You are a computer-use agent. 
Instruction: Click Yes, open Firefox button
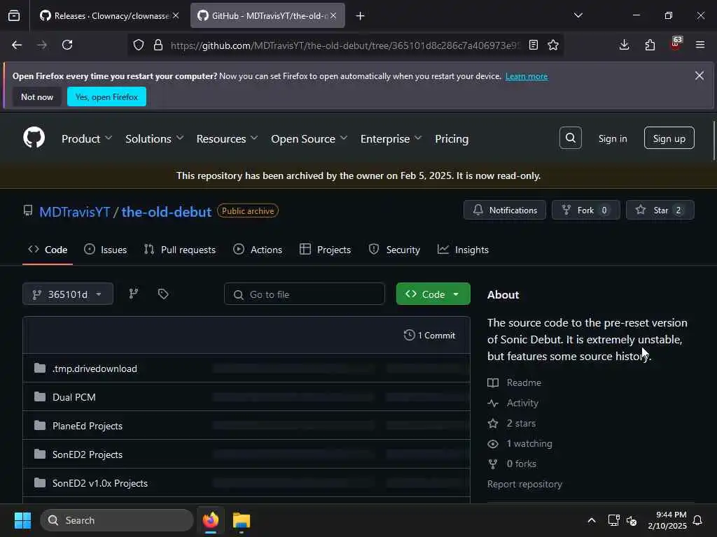pos(106,96)
